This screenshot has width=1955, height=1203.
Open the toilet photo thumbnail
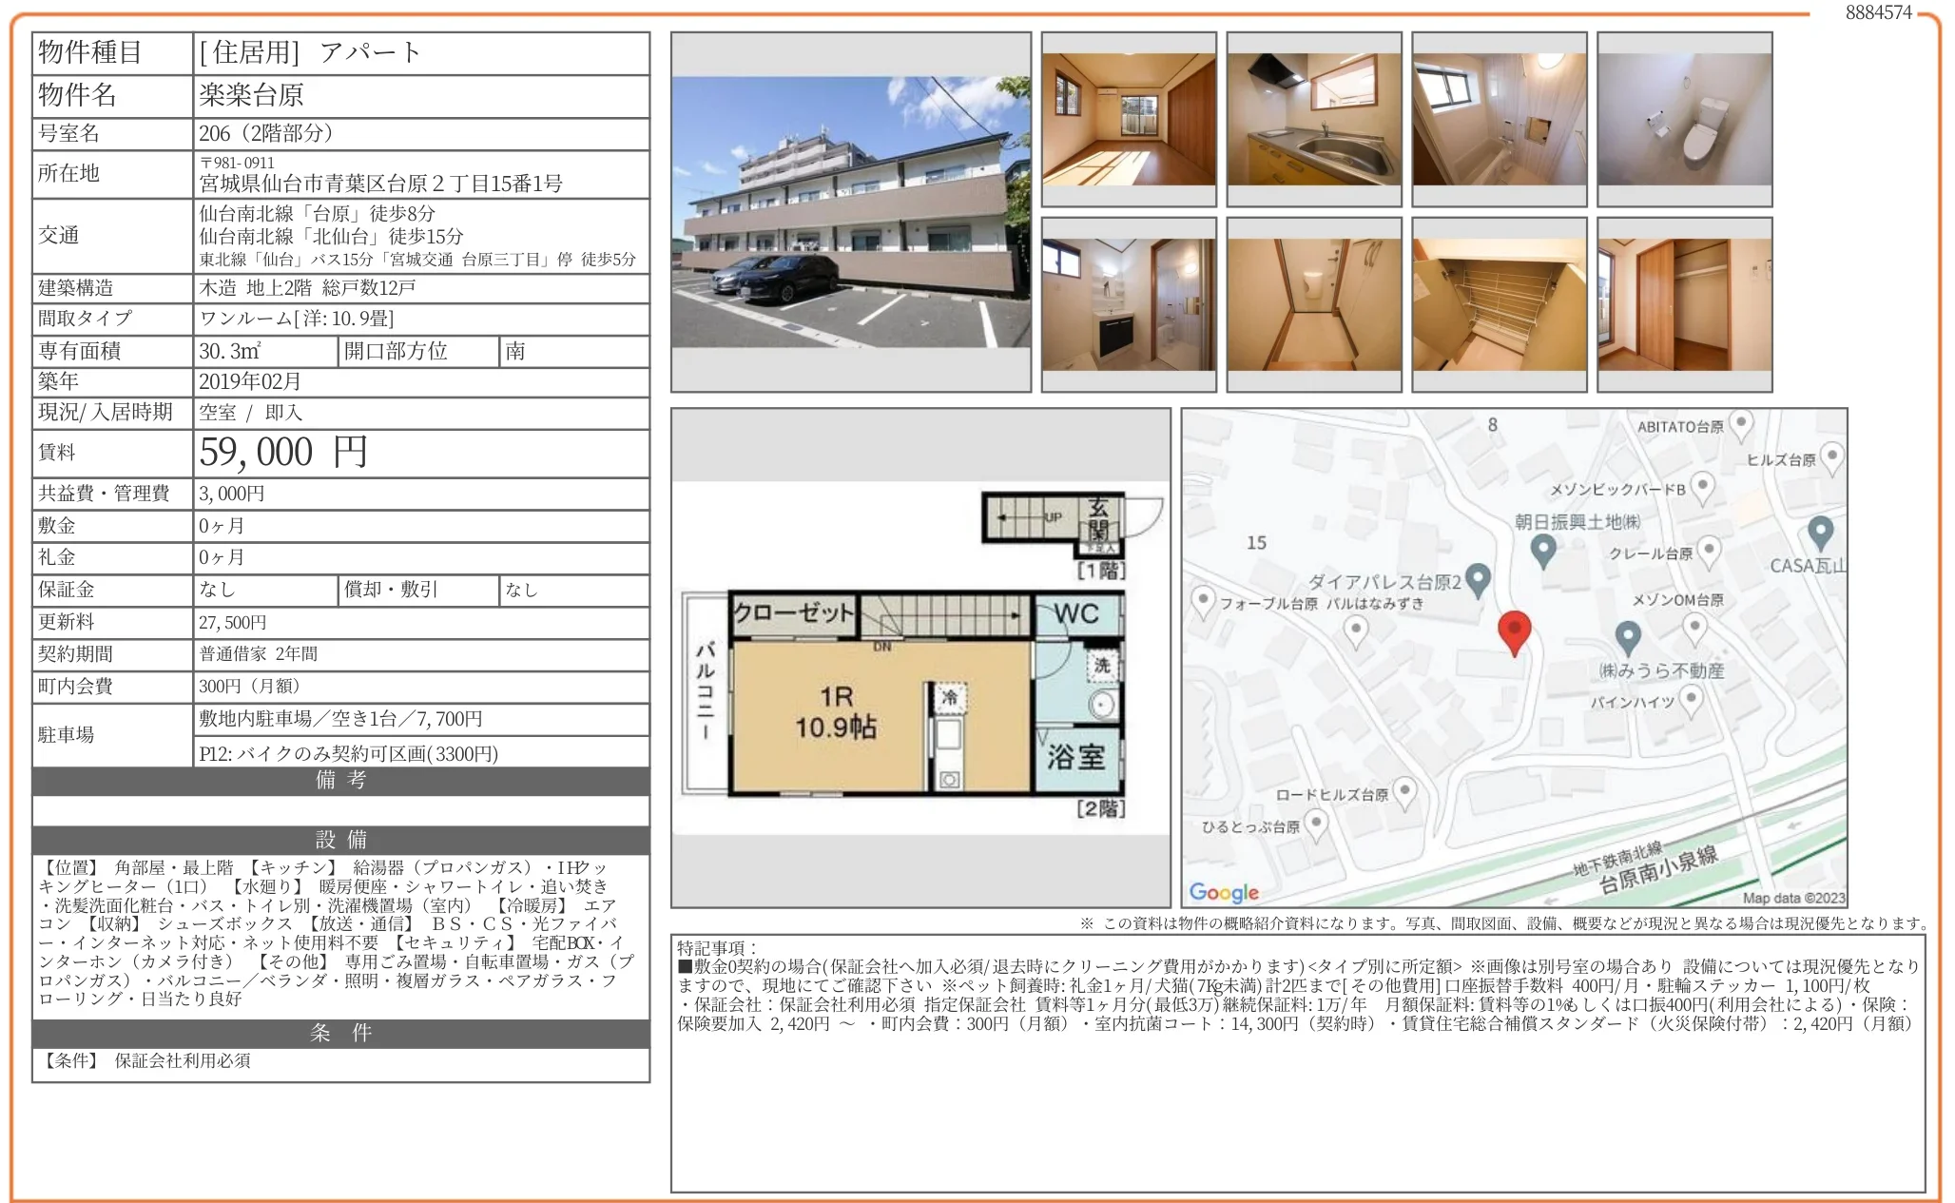(1685, 119)
